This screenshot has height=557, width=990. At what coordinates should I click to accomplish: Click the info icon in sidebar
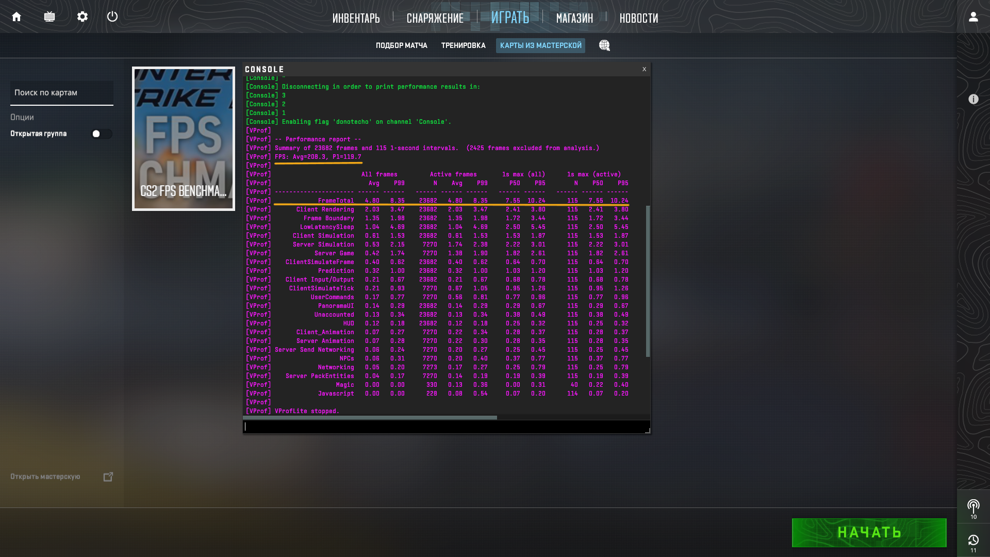pyautogui.click(x=973, y=99)
